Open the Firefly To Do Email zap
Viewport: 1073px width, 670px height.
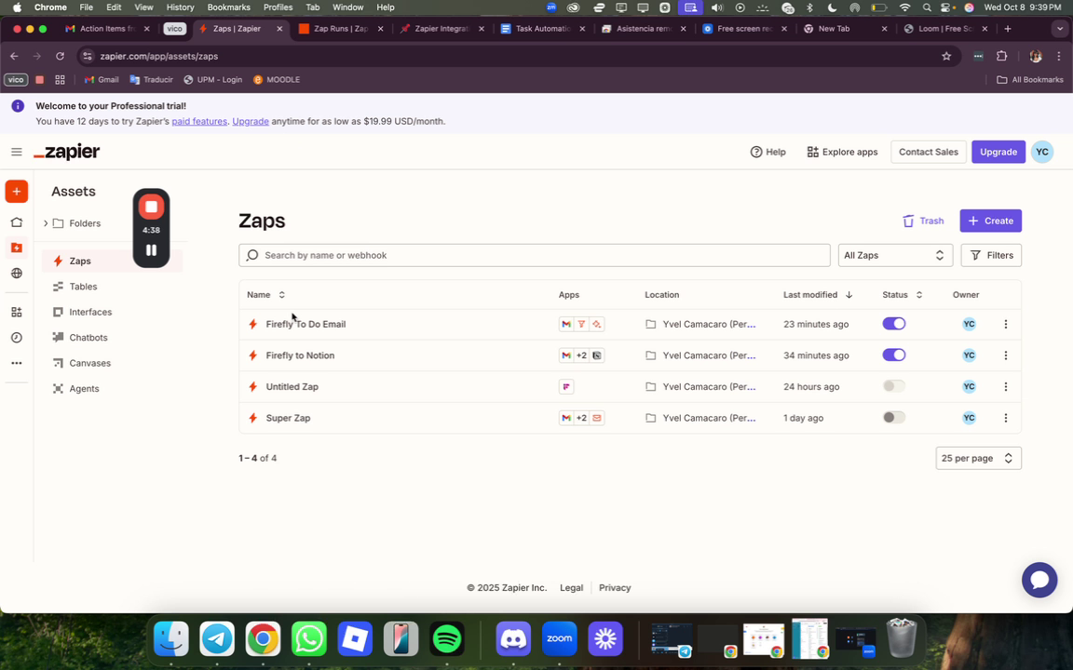306,324
